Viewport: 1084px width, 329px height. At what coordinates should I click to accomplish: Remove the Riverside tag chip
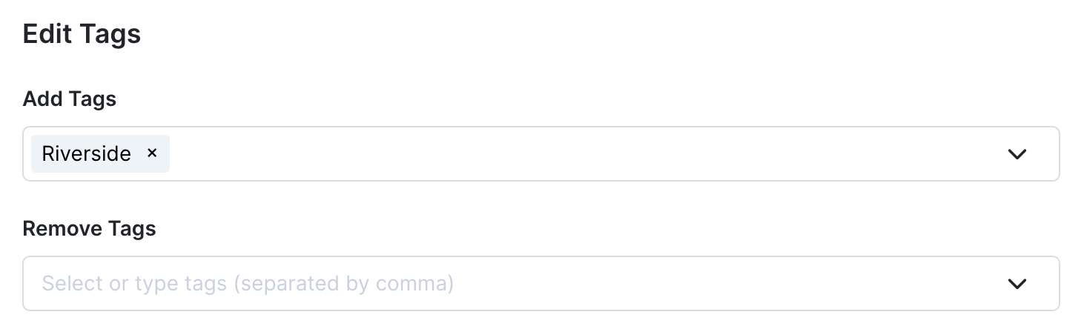click(x=152, y=153)
